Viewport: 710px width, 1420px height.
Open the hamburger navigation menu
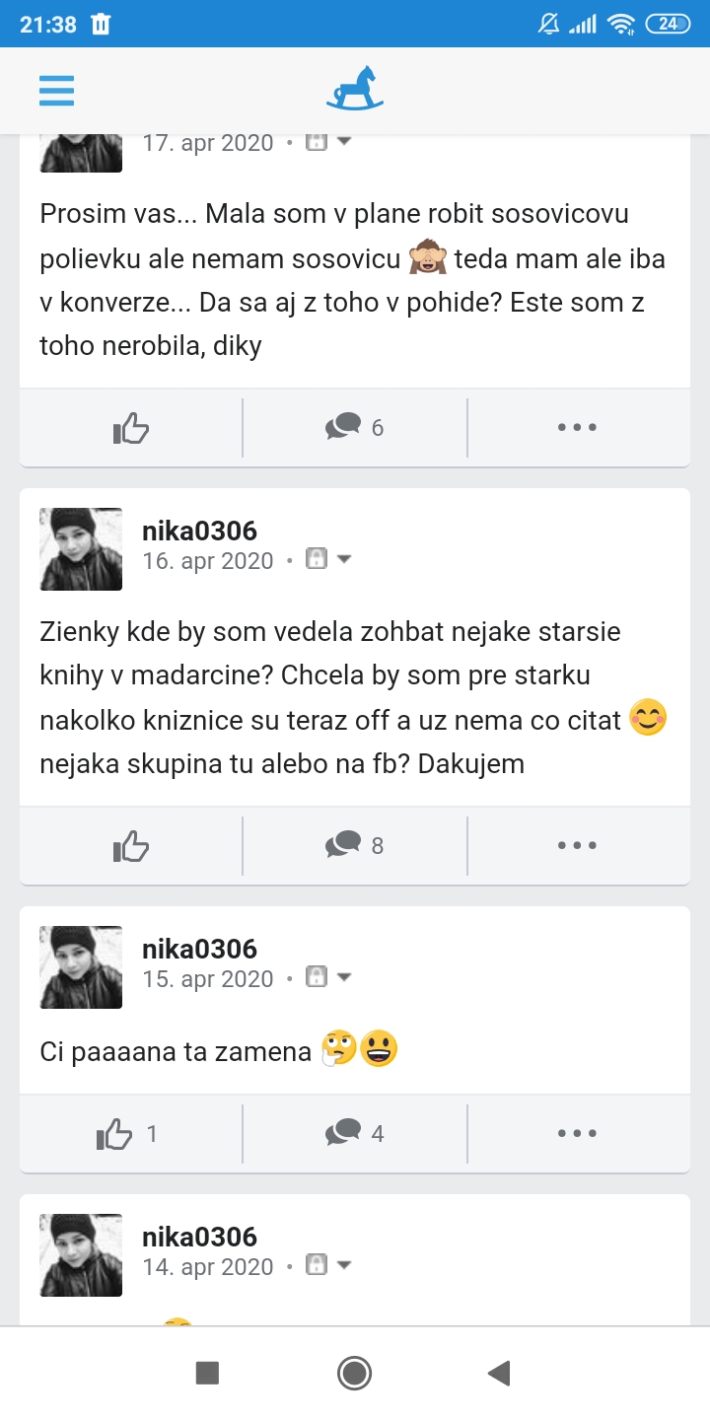click(57, 91)
